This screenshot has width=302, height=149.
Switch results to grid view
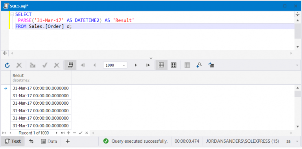pos(161,65)
